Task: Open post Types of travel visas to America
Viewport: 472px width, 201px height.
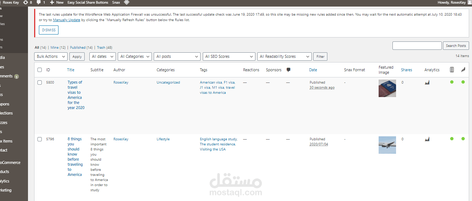Action: [x=76, y=95]
